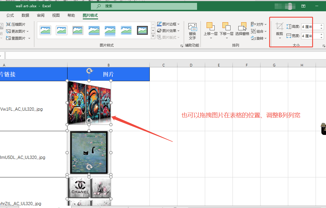This screenshot has width=326, height=208.
Task: Switch to the 图片格式 picture format tab
Action: (90, 15)
